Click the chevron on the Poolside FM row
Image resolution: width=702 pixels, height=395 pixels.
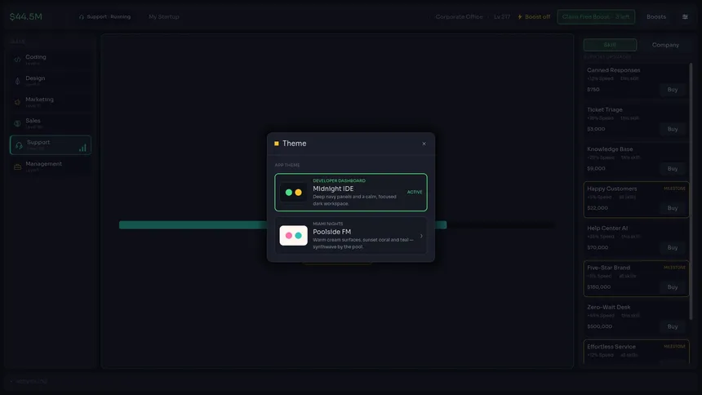421,236
